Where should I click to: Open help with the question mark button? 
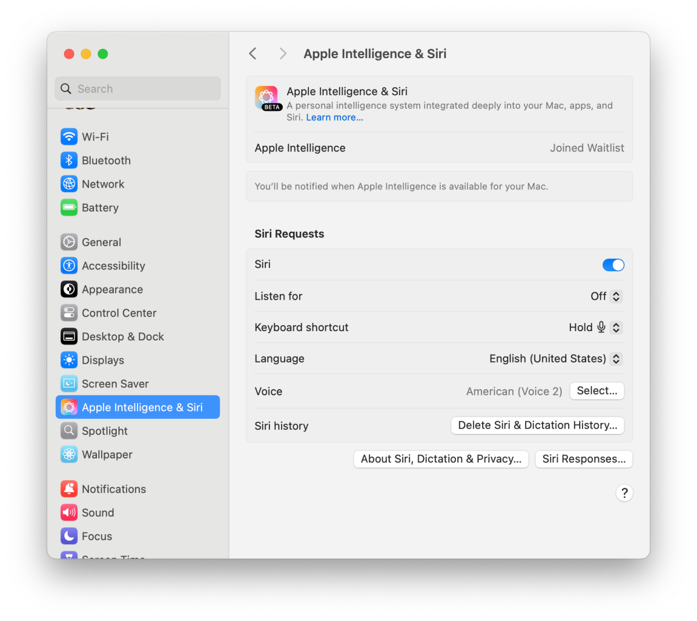[x=624, y=493]
